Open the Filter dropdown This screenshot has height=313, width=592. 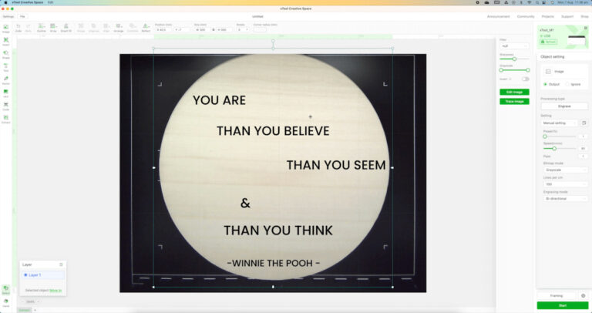tap(514, 45)
